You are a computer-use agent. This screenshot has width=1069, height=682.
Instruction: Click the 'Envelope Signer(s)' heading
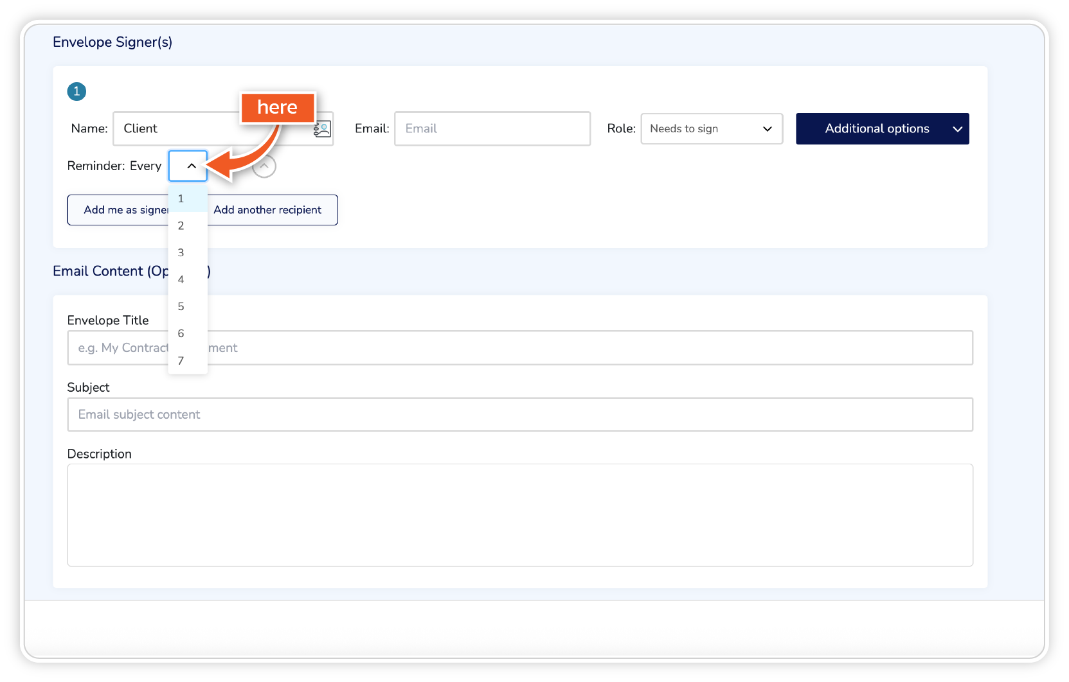(112, 42)
